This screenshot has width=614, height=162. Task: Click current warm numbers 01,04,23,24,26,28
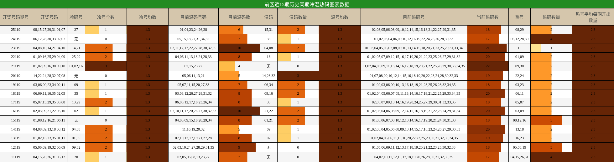coord(193,30)
